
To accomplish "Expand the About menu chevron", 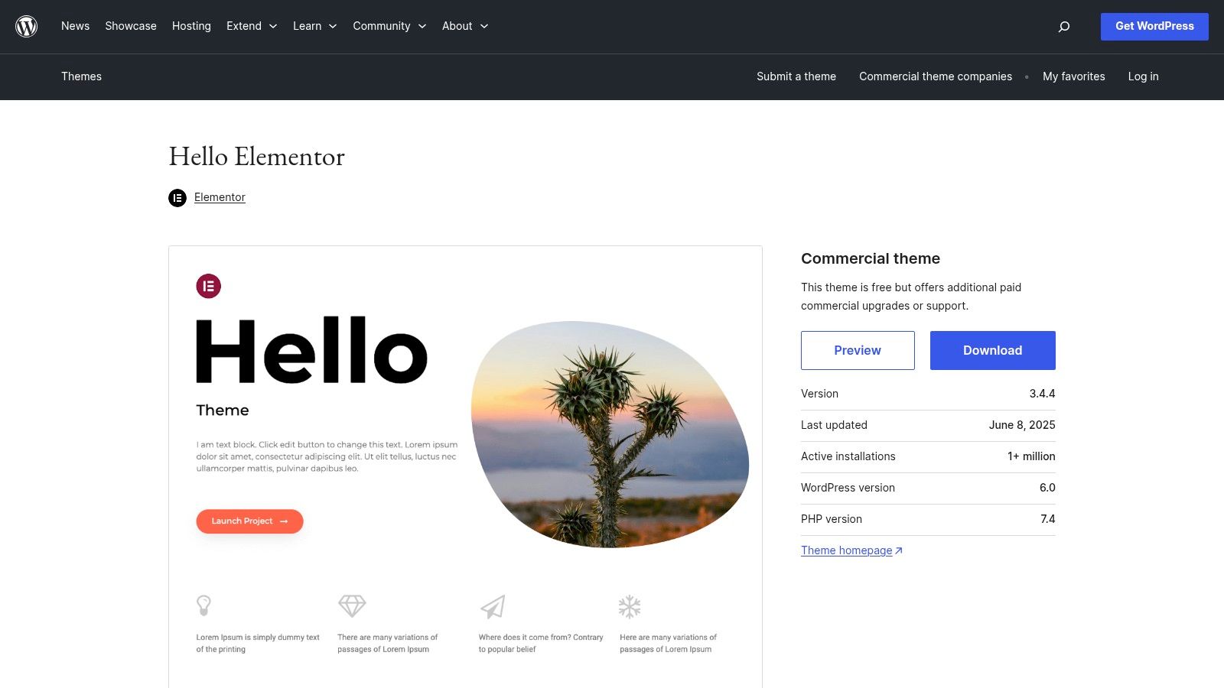I will pyautogui.click(x=484, y=27).
